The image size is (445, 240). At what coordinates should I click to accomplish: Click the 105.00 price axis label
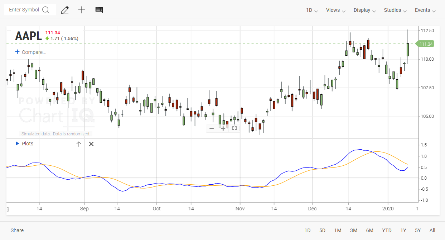[x=427, y=116]
